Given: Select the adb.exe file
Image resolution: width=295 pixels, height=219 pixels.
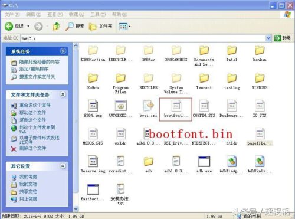Looking at the screenshot, I should coord(204,165).
